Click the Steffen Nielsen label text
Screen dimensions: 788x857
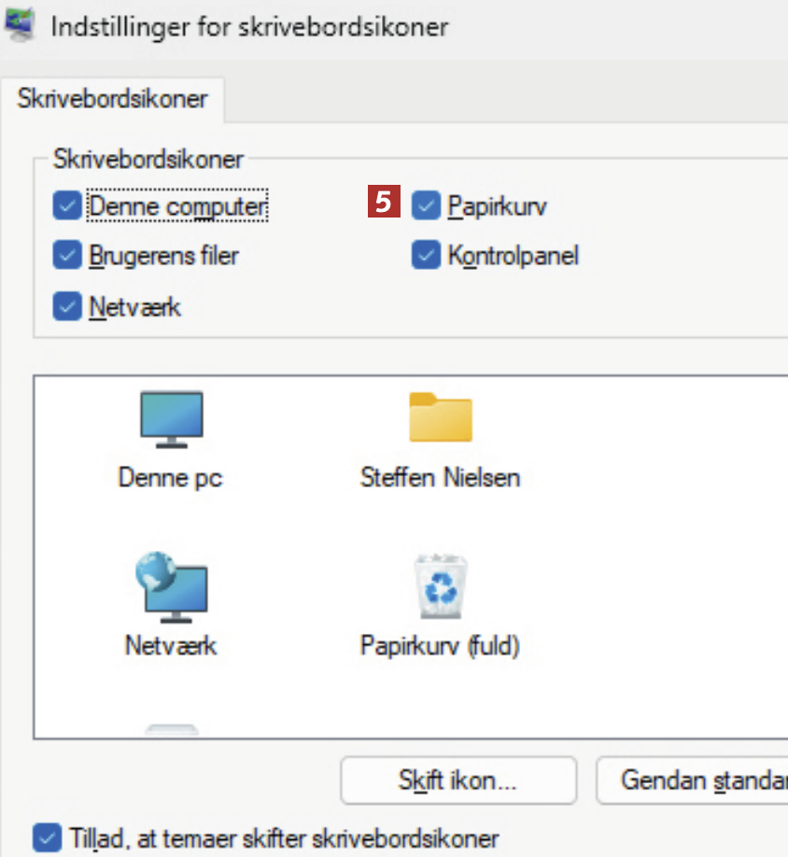[440, 478]
